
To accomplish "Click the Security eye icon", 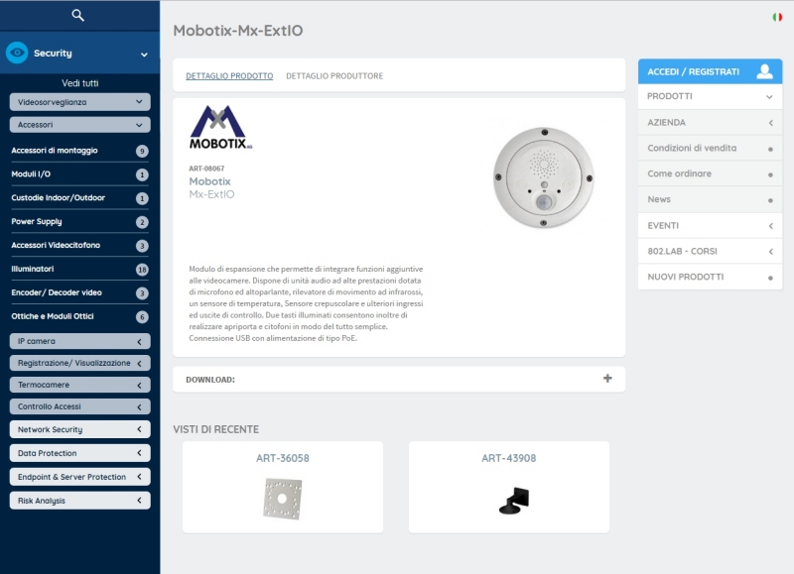I will [17, 53].
